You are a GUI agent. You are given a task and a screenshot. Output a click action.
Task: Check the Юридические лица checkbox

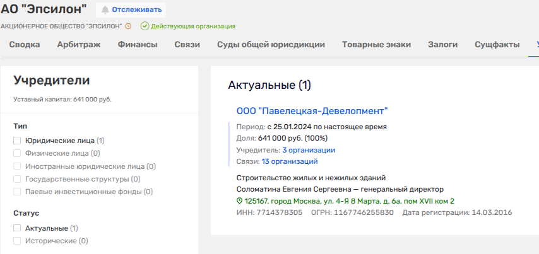(18, 141)
